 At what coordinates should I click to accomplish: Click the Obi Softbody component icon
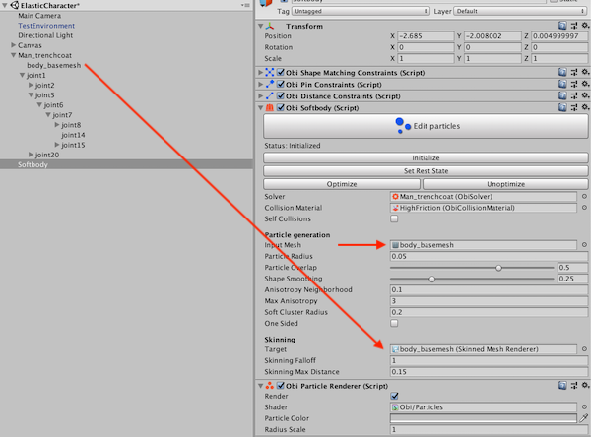[270, 107]
